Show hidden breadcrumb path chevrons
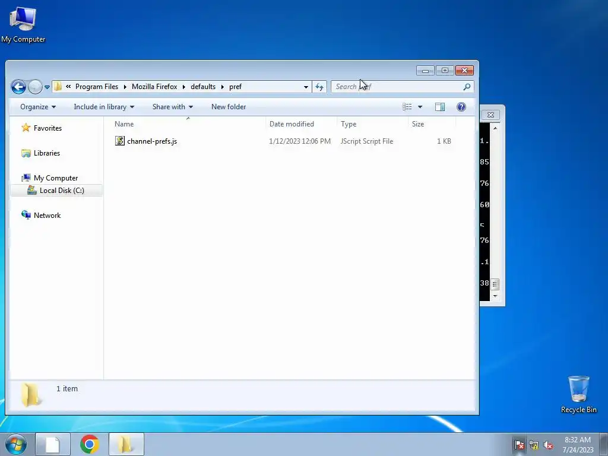The width and height of the screenshot is (608, 456). pyautogui.click(x=68, y=87)
